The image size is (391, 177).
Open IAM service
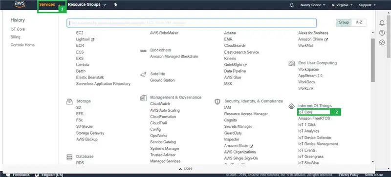click(227, 108)
